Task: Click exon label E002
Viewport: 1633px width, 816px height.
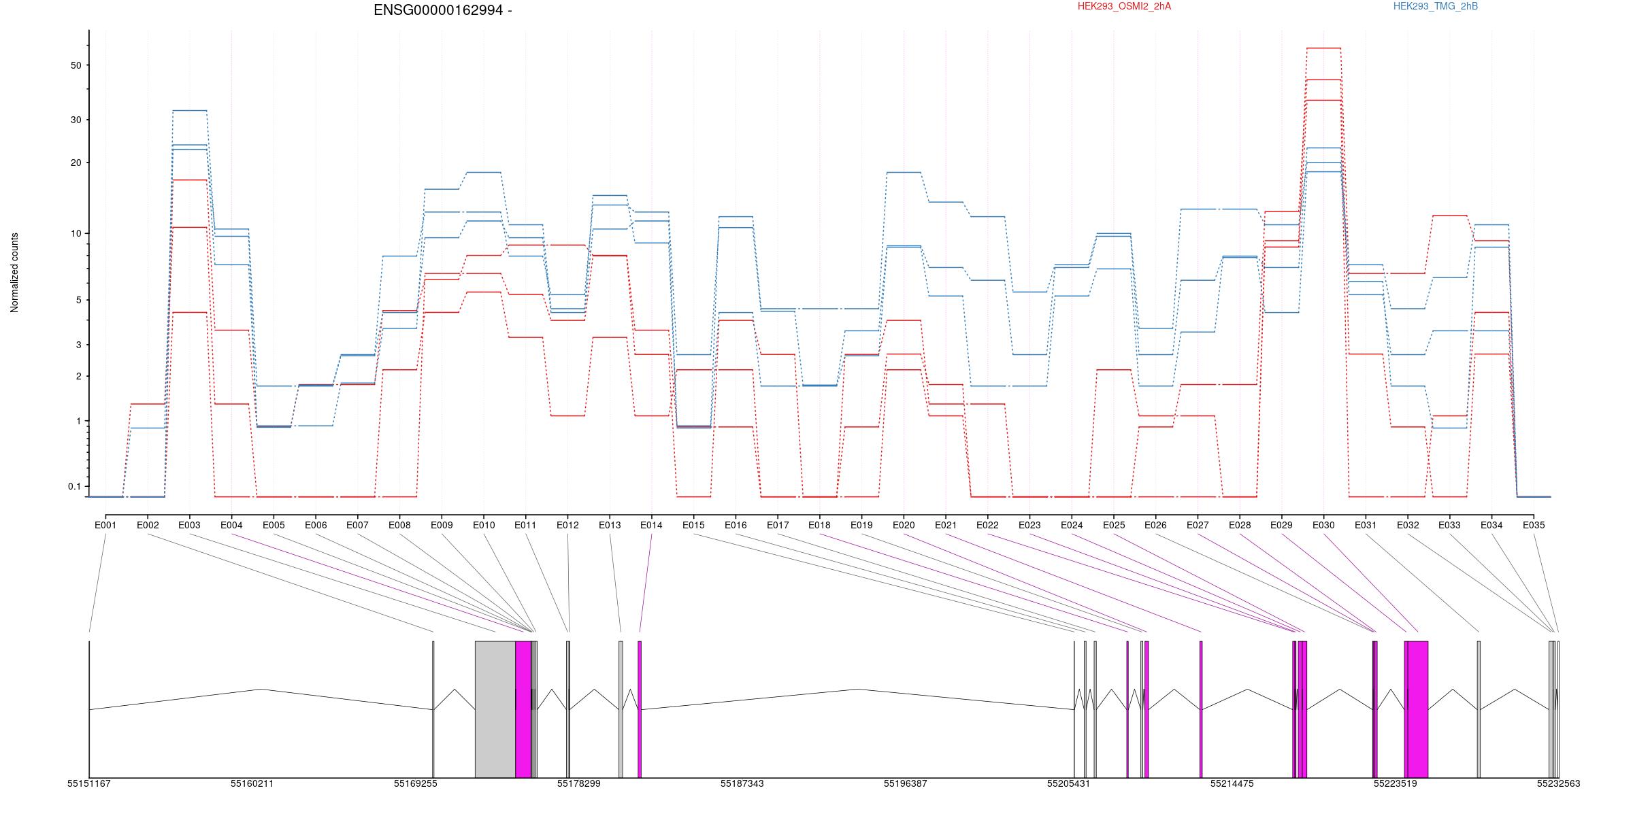Action: [x=148, y=525]
